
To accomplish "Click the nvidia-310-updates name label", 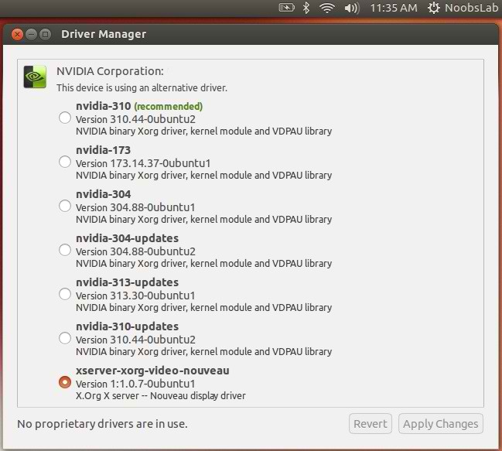I will 127,326.
